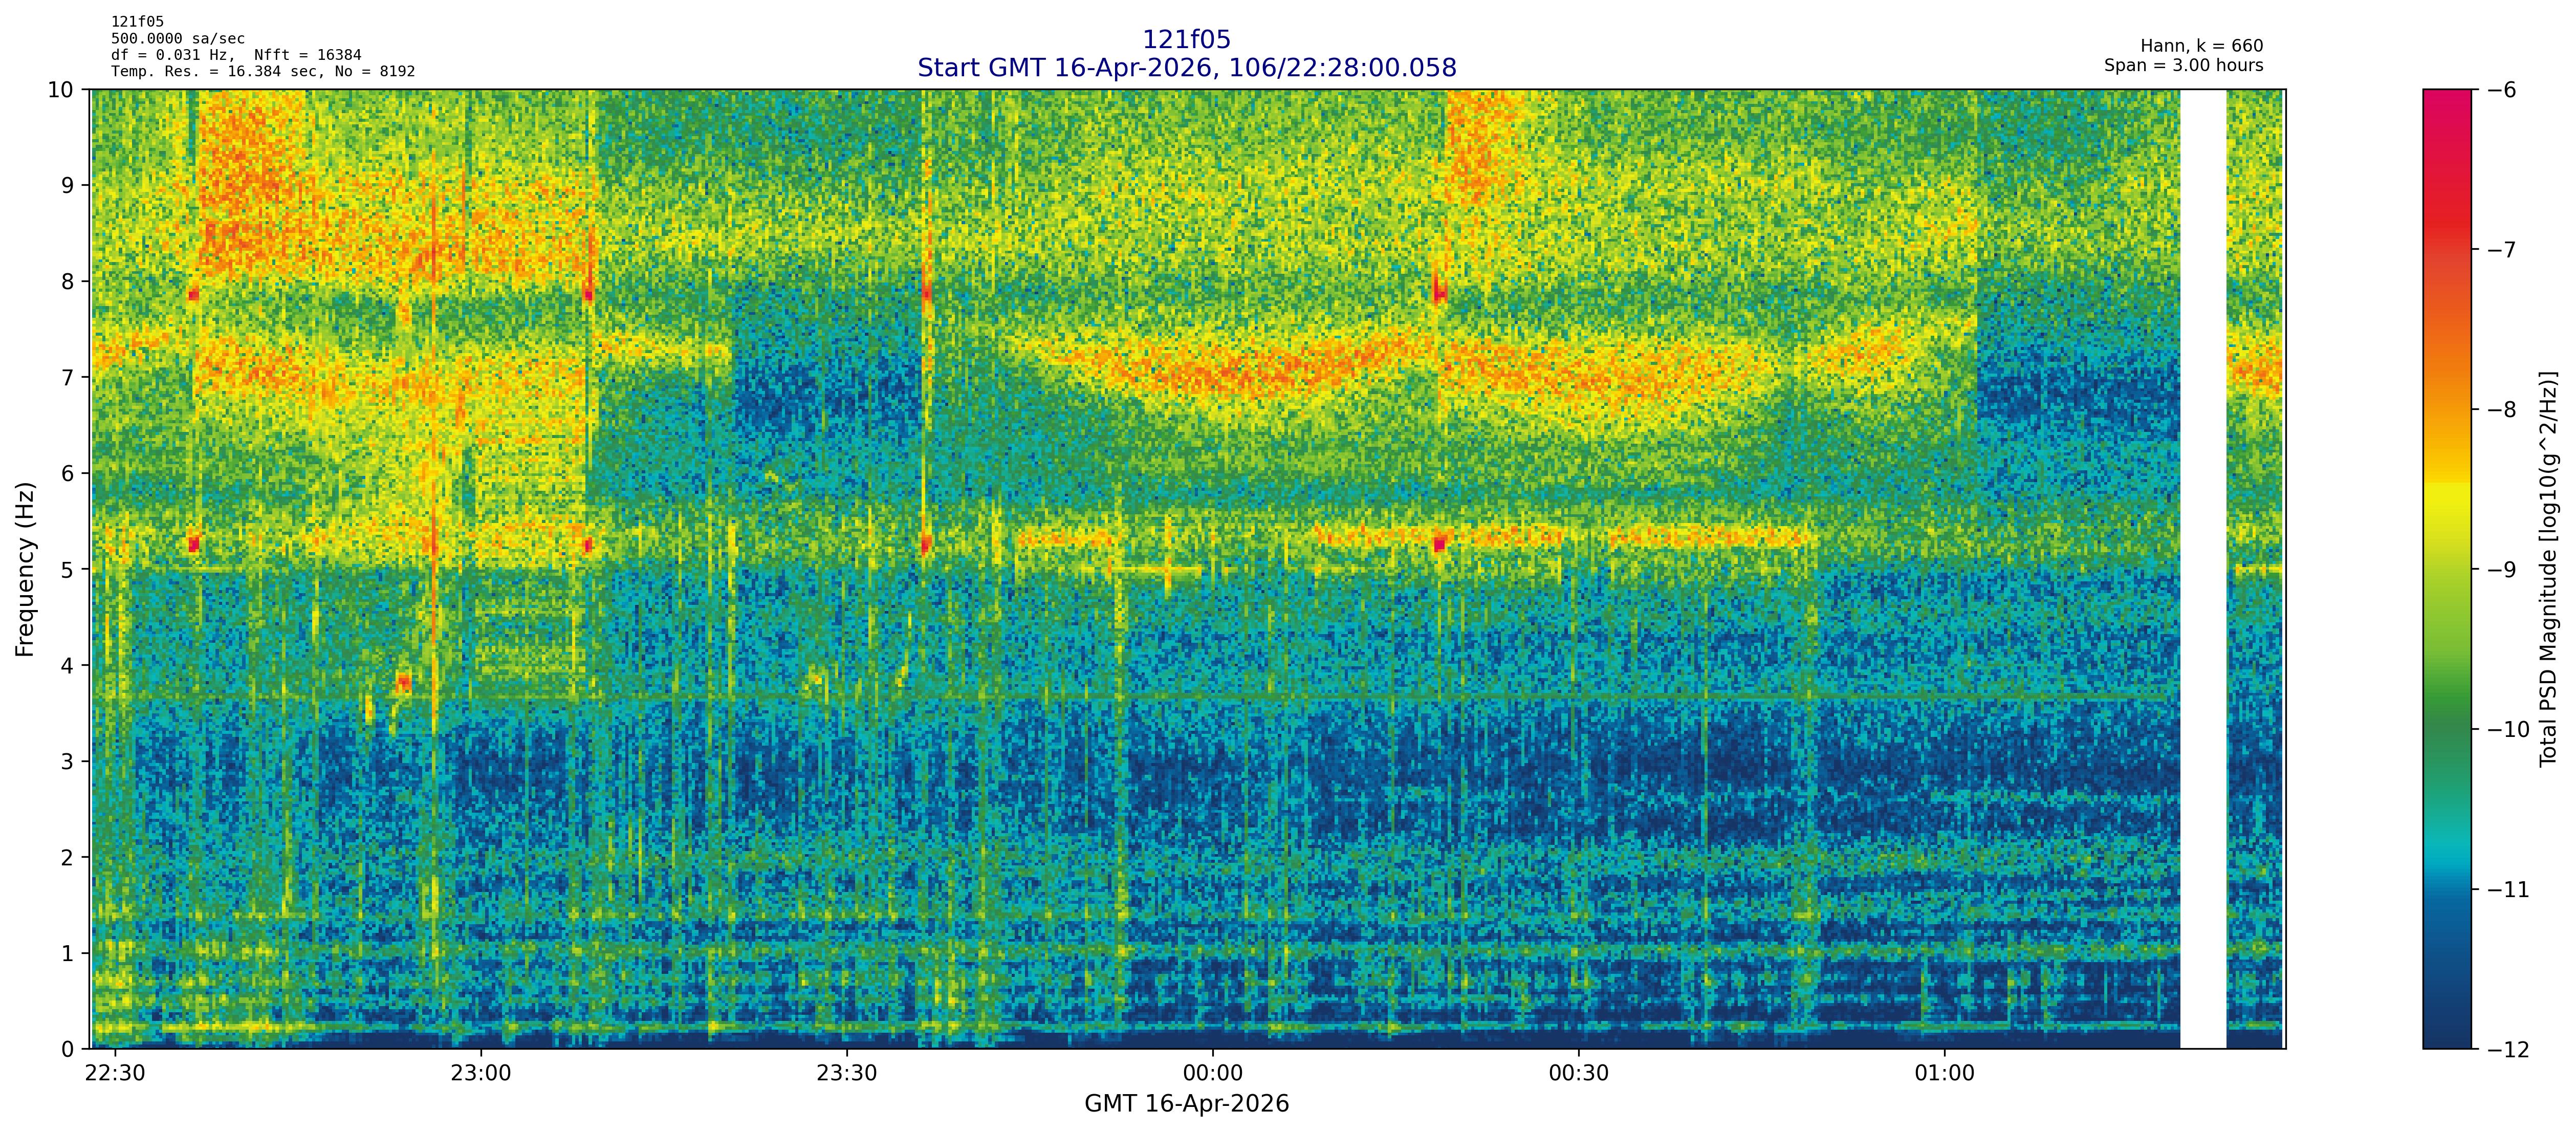Click the colorbar at the -9 level
This screenshot has height=1132, width=2576.
(x=2446, y=569)
